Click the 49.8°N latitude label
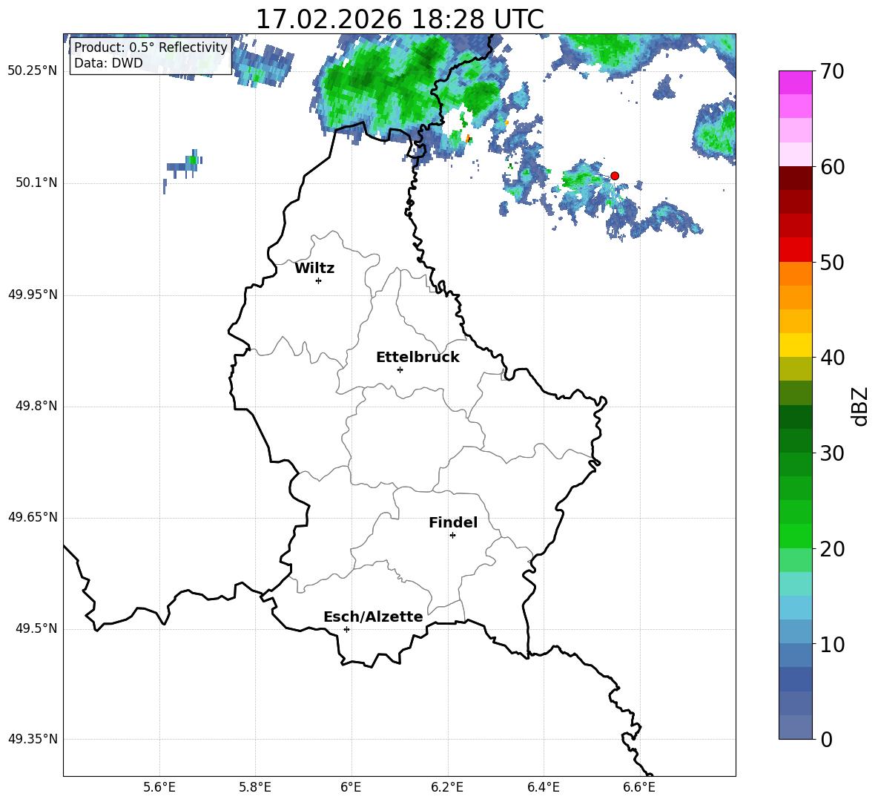The height and width of the screenshot is (802, 878). (36, 406)
